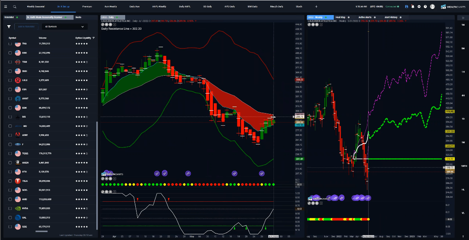Check the TSLA row checkbox
Viewport: 469px width, 240px height.
10,181
